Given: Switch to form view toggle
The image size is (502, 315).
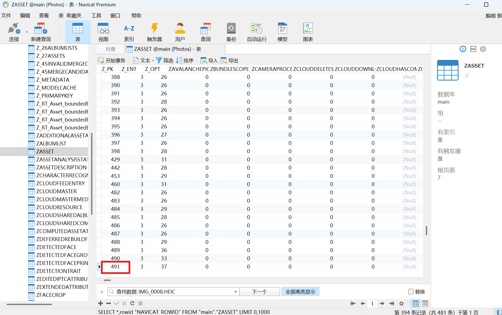Looking at the screenshot, I should 425,303.
